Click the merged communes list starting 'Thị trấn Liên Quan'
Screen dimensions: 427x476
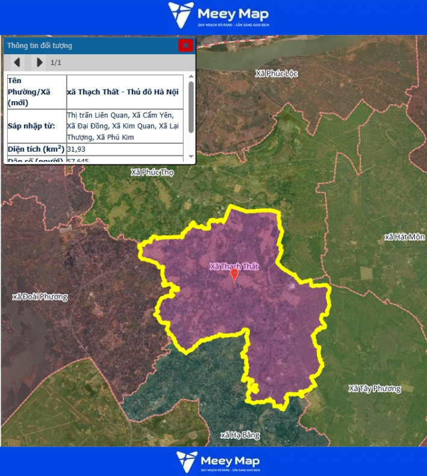click(125, 126)
